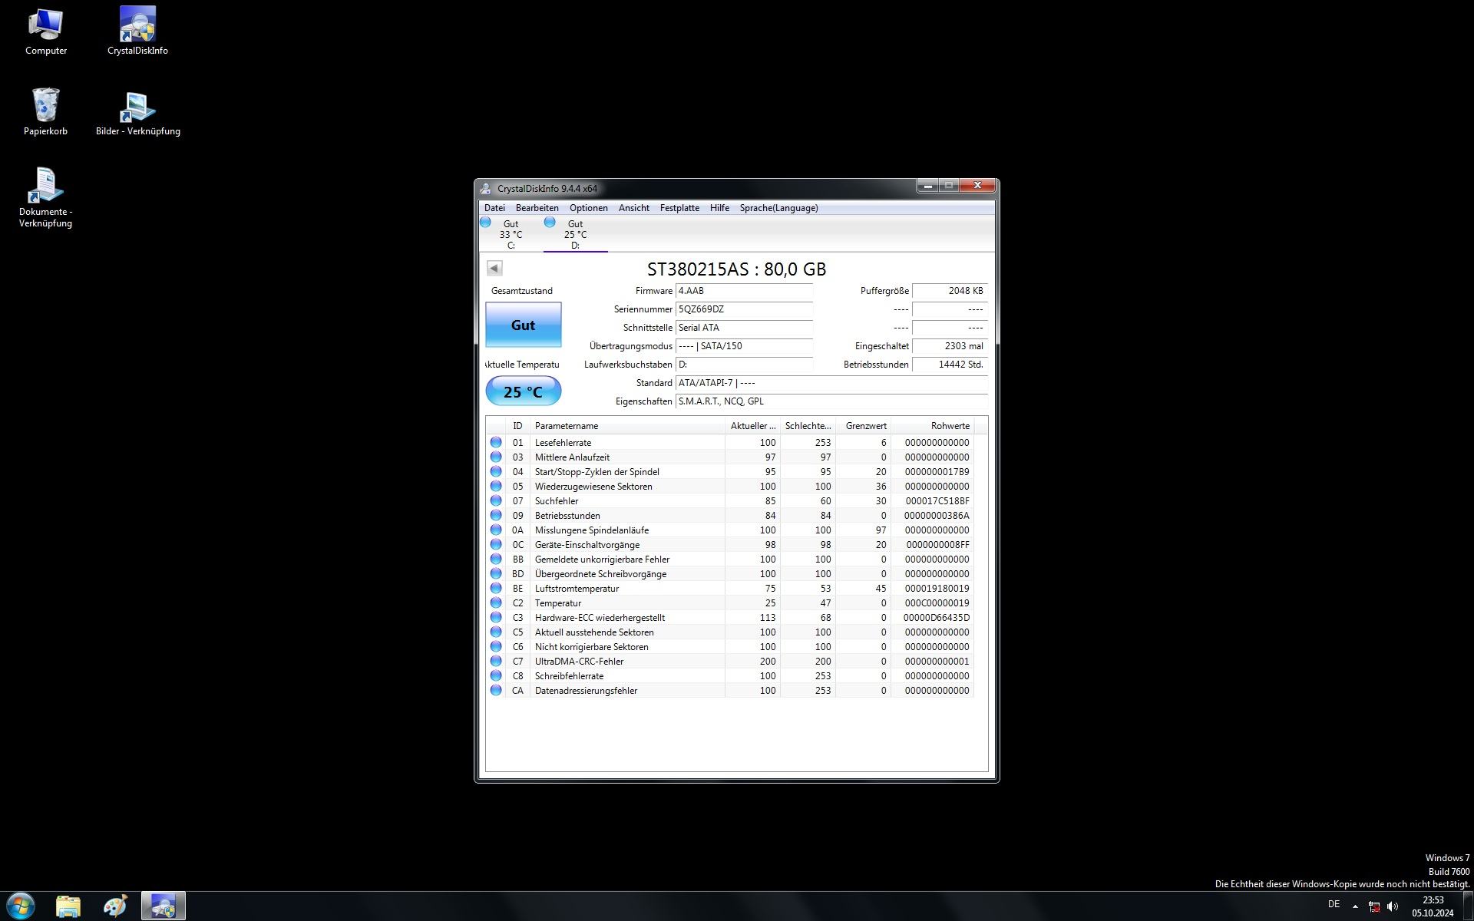The image size is (1474, 921).
Task: Click the Seriennummer field 5QZ669DZ
Action: (x=743, y=309)
